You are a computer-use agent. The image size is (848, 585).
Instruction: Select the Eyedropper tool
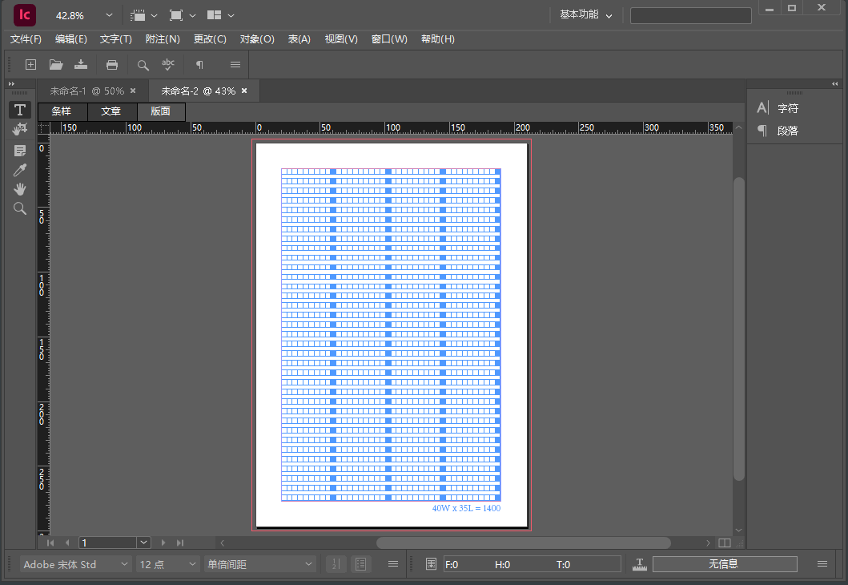(20, 170)
